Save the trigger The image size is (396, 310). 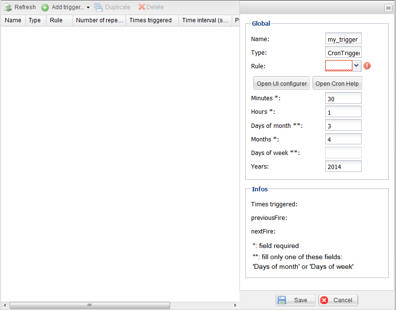[x=296, y=300]
